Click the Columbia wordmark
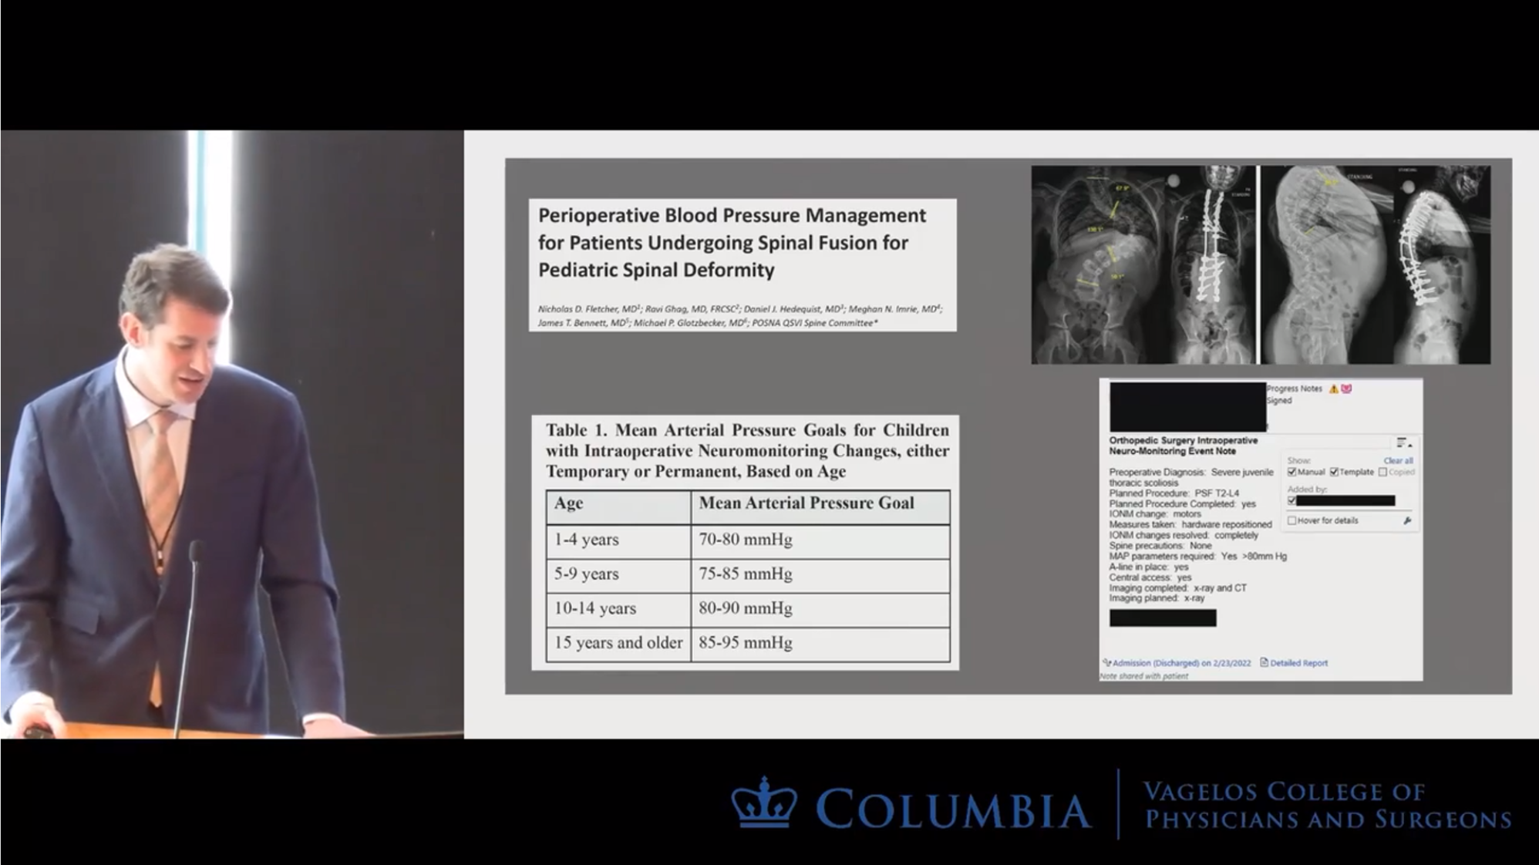The width and height of the screenshot is (1539, 865). coord(953,809)
